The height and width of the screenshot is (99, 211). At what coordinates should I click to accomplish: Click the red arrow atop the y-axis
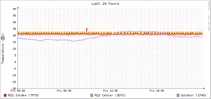point(18,8)
